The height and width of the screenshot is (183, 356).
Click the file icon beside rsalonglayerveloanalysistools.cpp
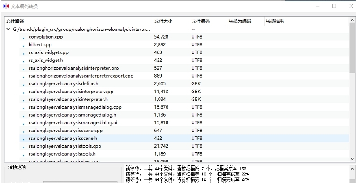23,147
